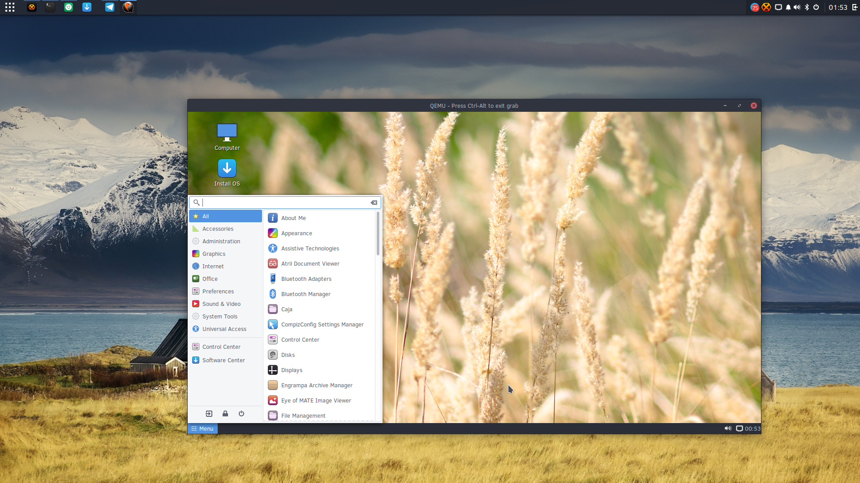Toggle the Menu button in QEMU panel
This screenshot has width=860, height=483.
(202, 428)
